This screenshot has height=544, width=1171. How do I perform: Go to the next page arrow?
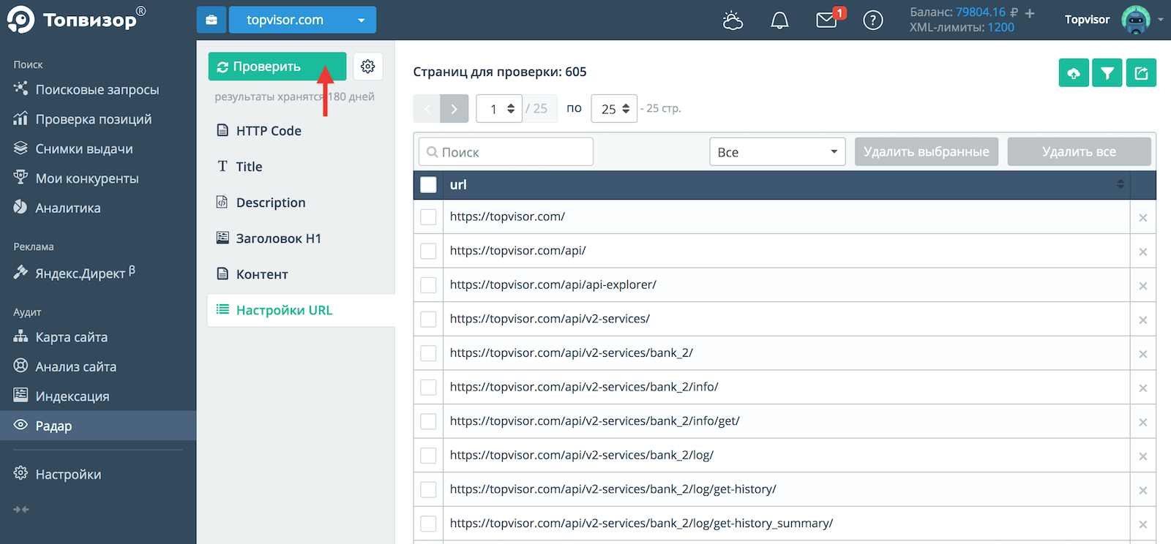pos(454,109)
